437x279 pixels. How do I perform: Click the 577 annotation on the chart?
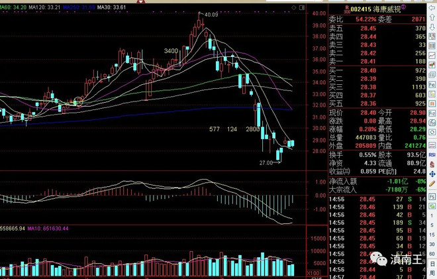215,129
